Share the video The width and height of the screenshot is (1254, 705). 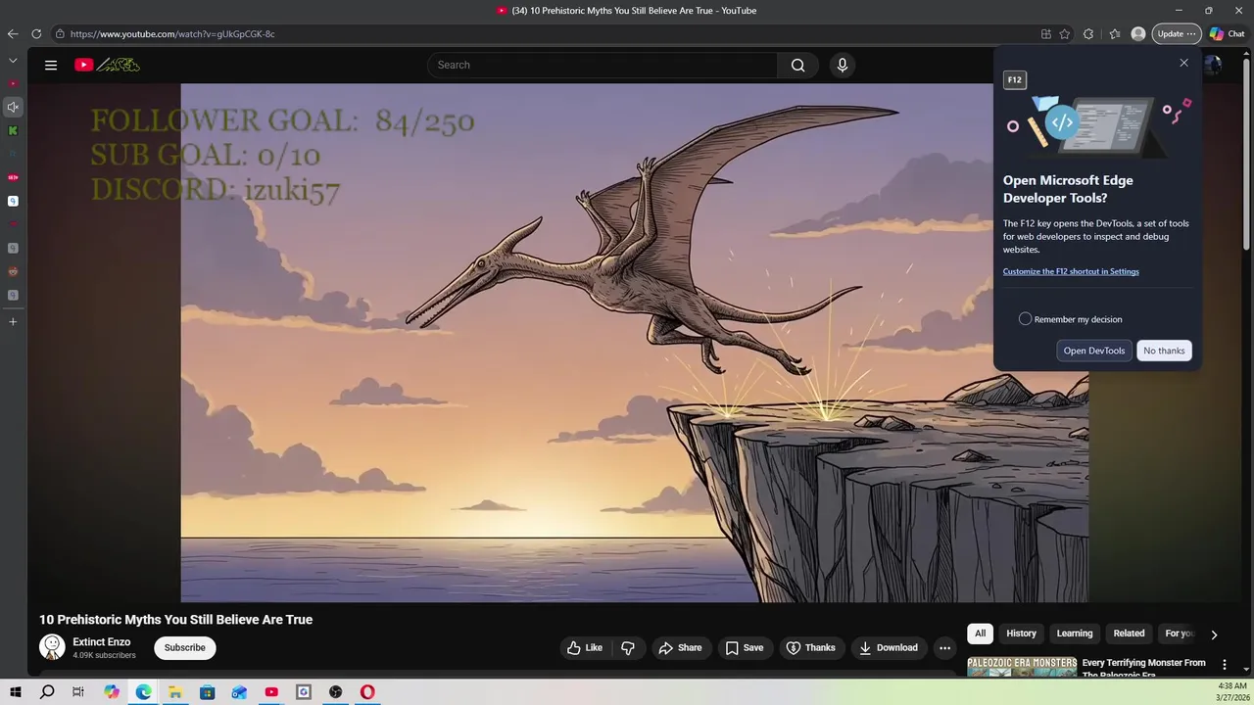point(680,647)
